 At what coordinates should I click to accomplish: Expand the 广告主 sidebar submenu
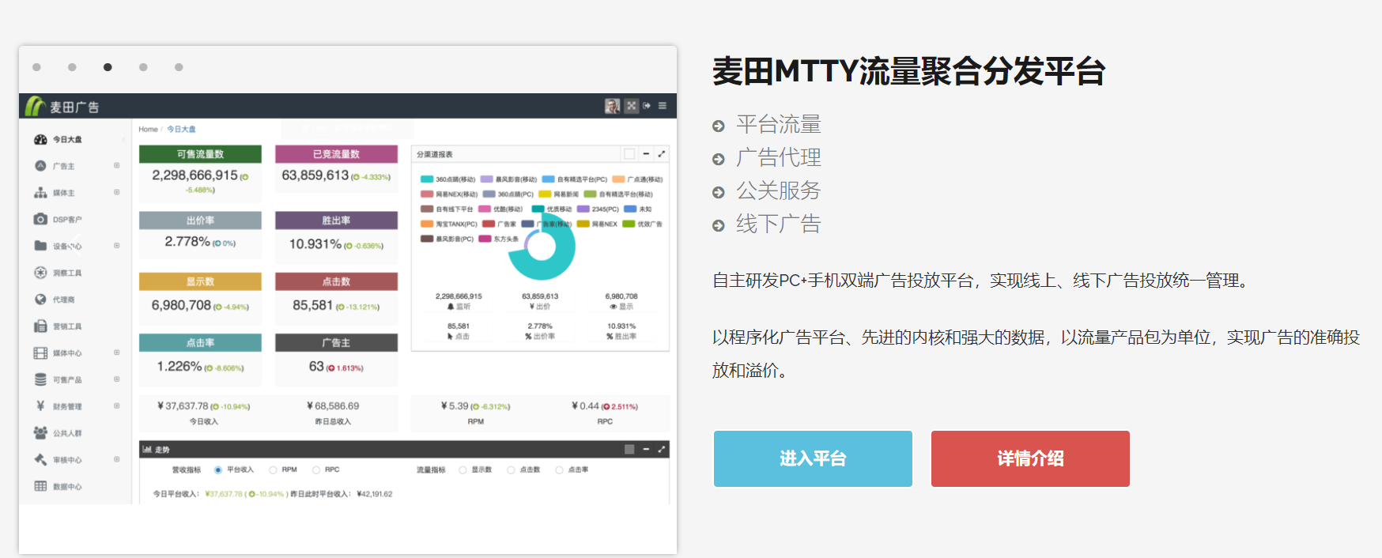117,165
